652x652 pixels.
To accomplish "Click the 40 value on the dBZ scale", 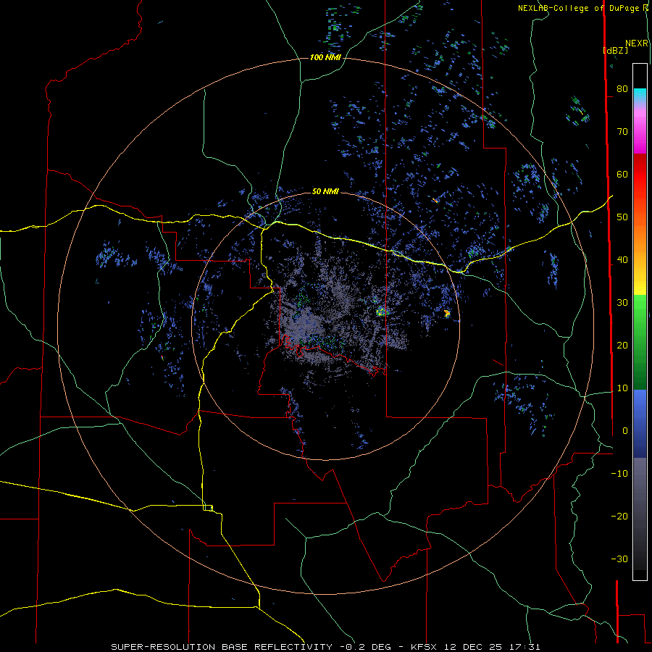I will pyautogui.click(x=622, y=260).
